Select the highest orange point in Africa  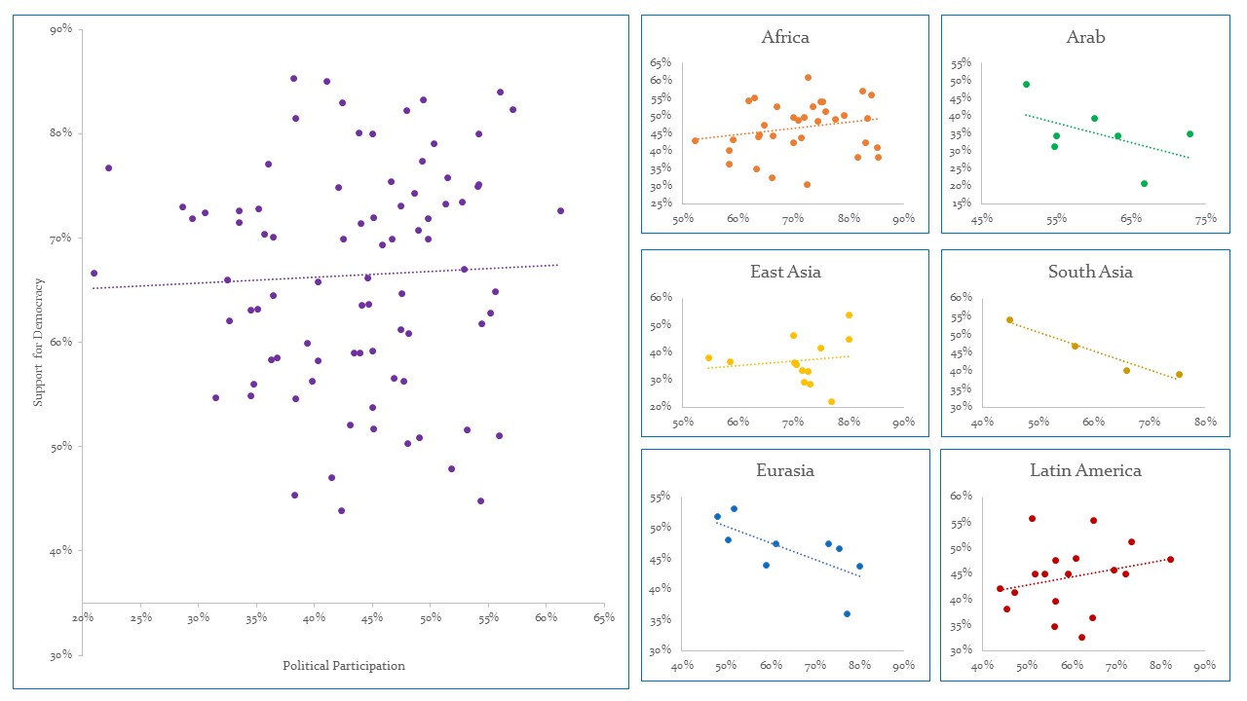[x=808, y=77]
